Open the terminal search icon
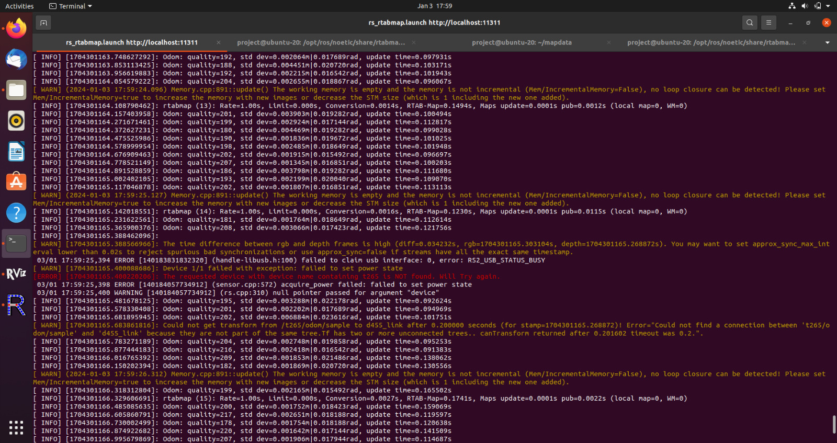The width and height of the screenshot is (837, 443). tap(750, 22)
